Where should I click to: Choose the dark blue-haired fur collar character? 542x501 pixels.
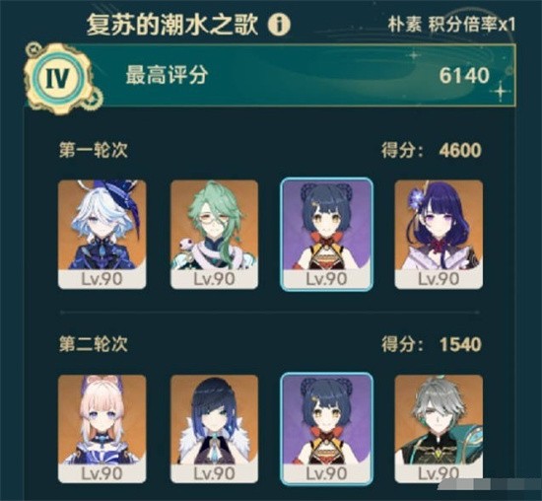214,429
